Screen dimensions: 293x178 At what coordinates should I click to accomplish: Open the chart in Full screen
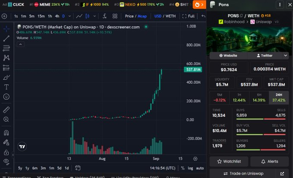(188, 16)
